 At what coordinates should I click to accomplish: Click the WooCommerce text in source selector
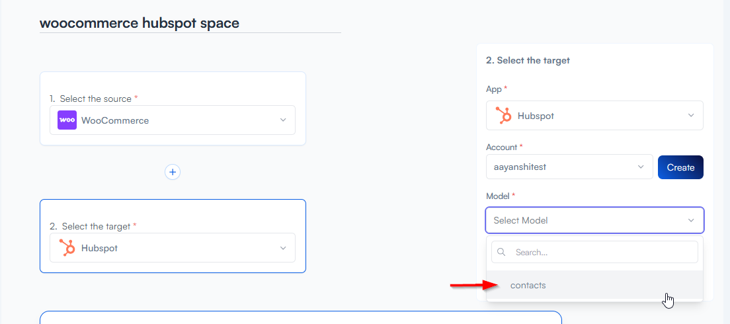point(115,120)
